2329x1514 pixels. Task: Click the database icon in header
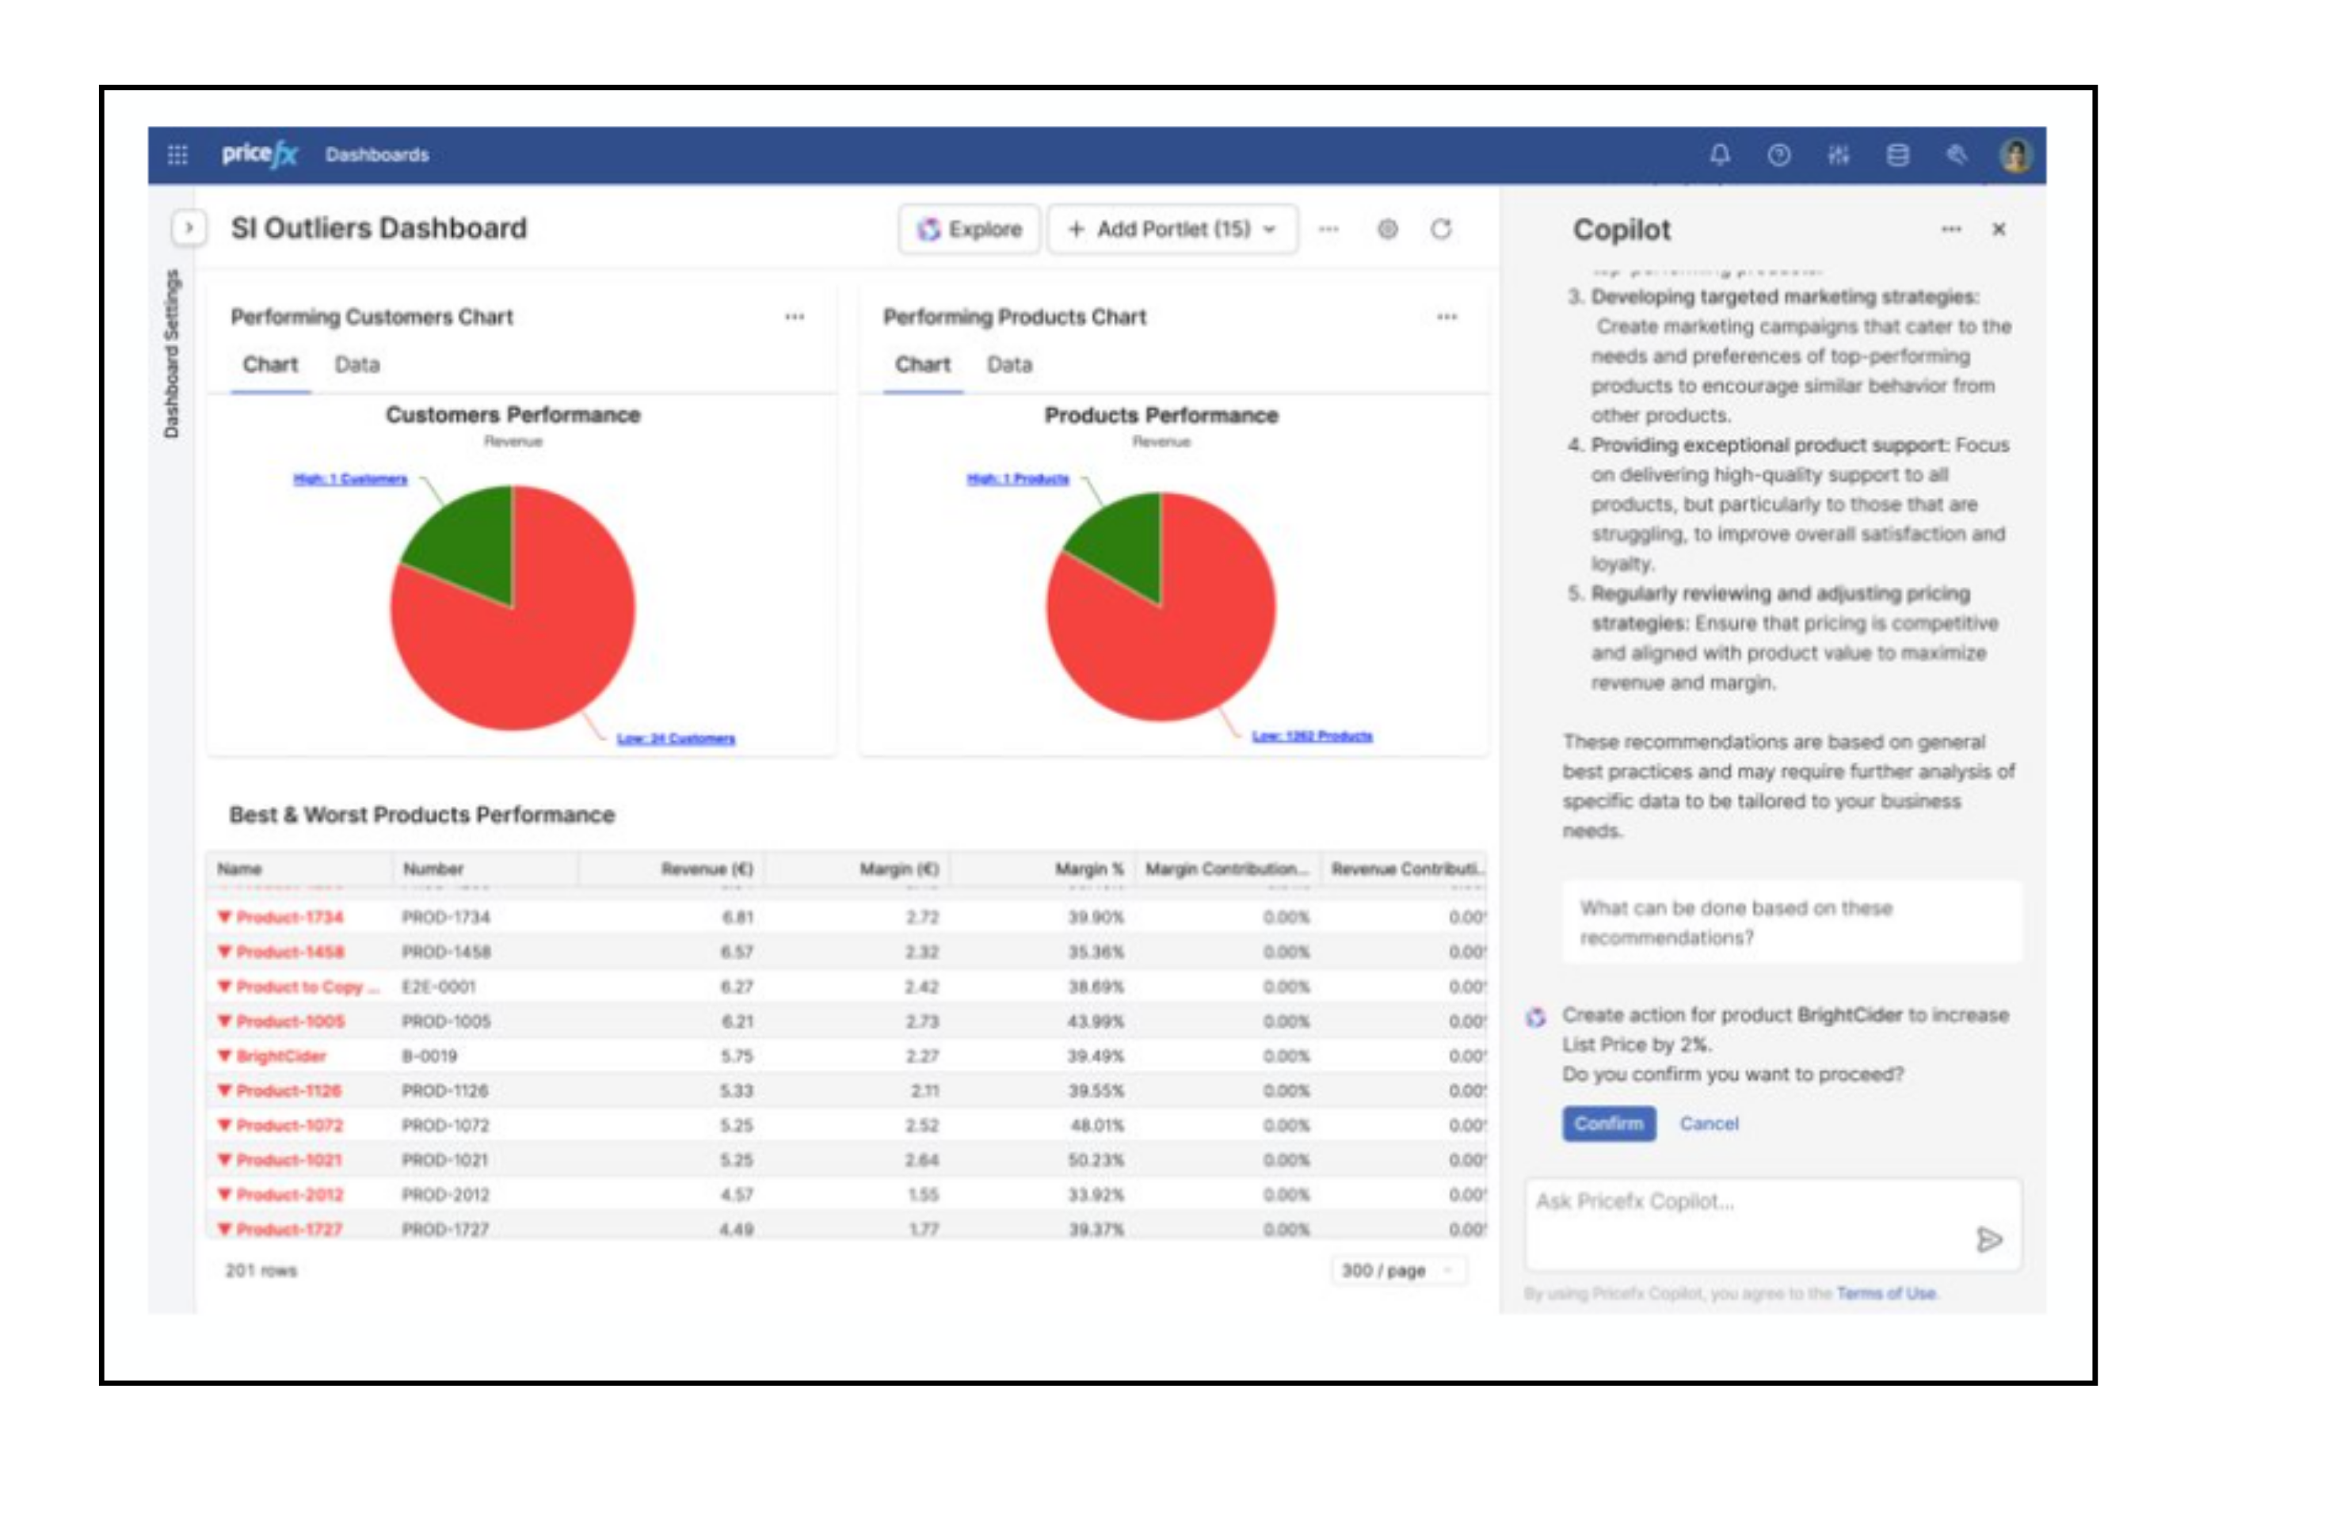coord(1896,154)
